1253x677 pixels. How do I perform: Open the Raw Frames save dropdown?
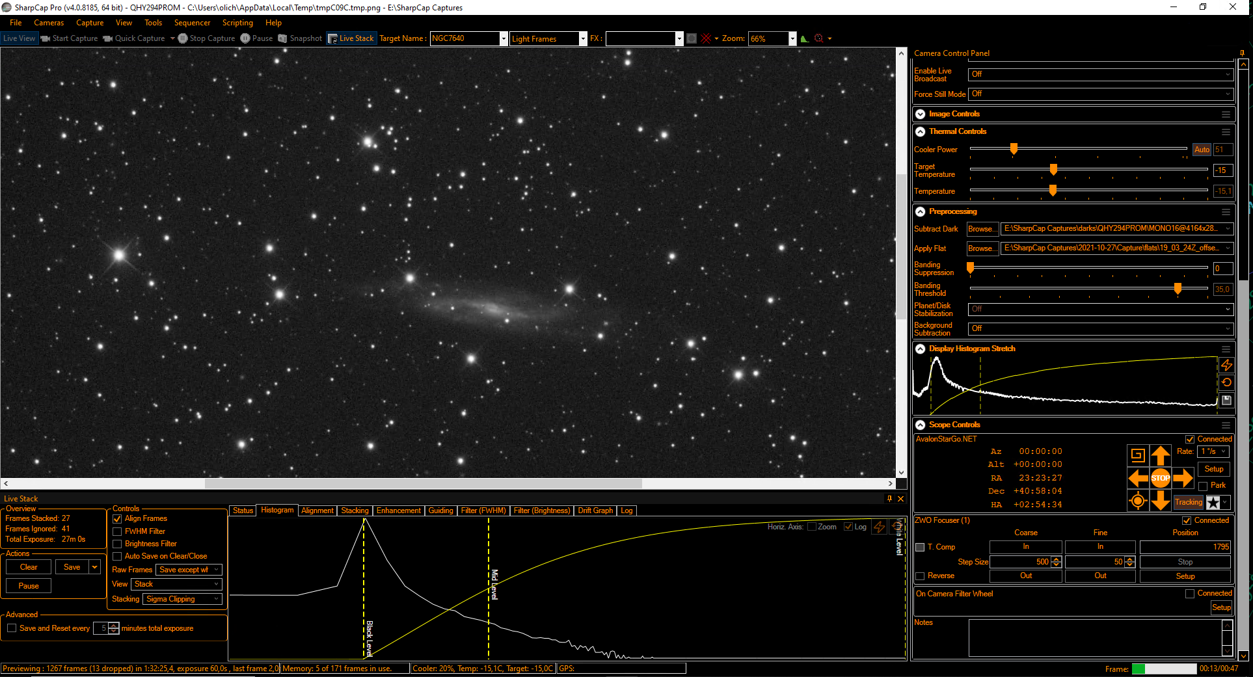coord(189,570)
